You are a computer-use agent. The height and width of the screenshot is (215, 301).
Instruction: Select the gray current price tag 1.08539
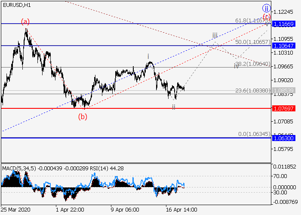285,90
